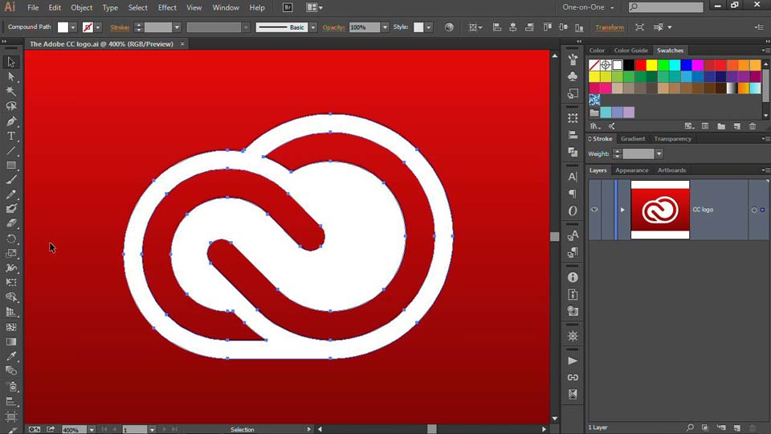771x434 pixels.
Task: Switch to the Transparency tab
Action: [x=673, y=139]
